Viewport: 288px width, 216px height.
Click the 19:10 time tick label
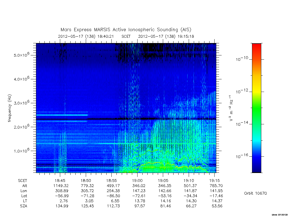tap(189, 181)
